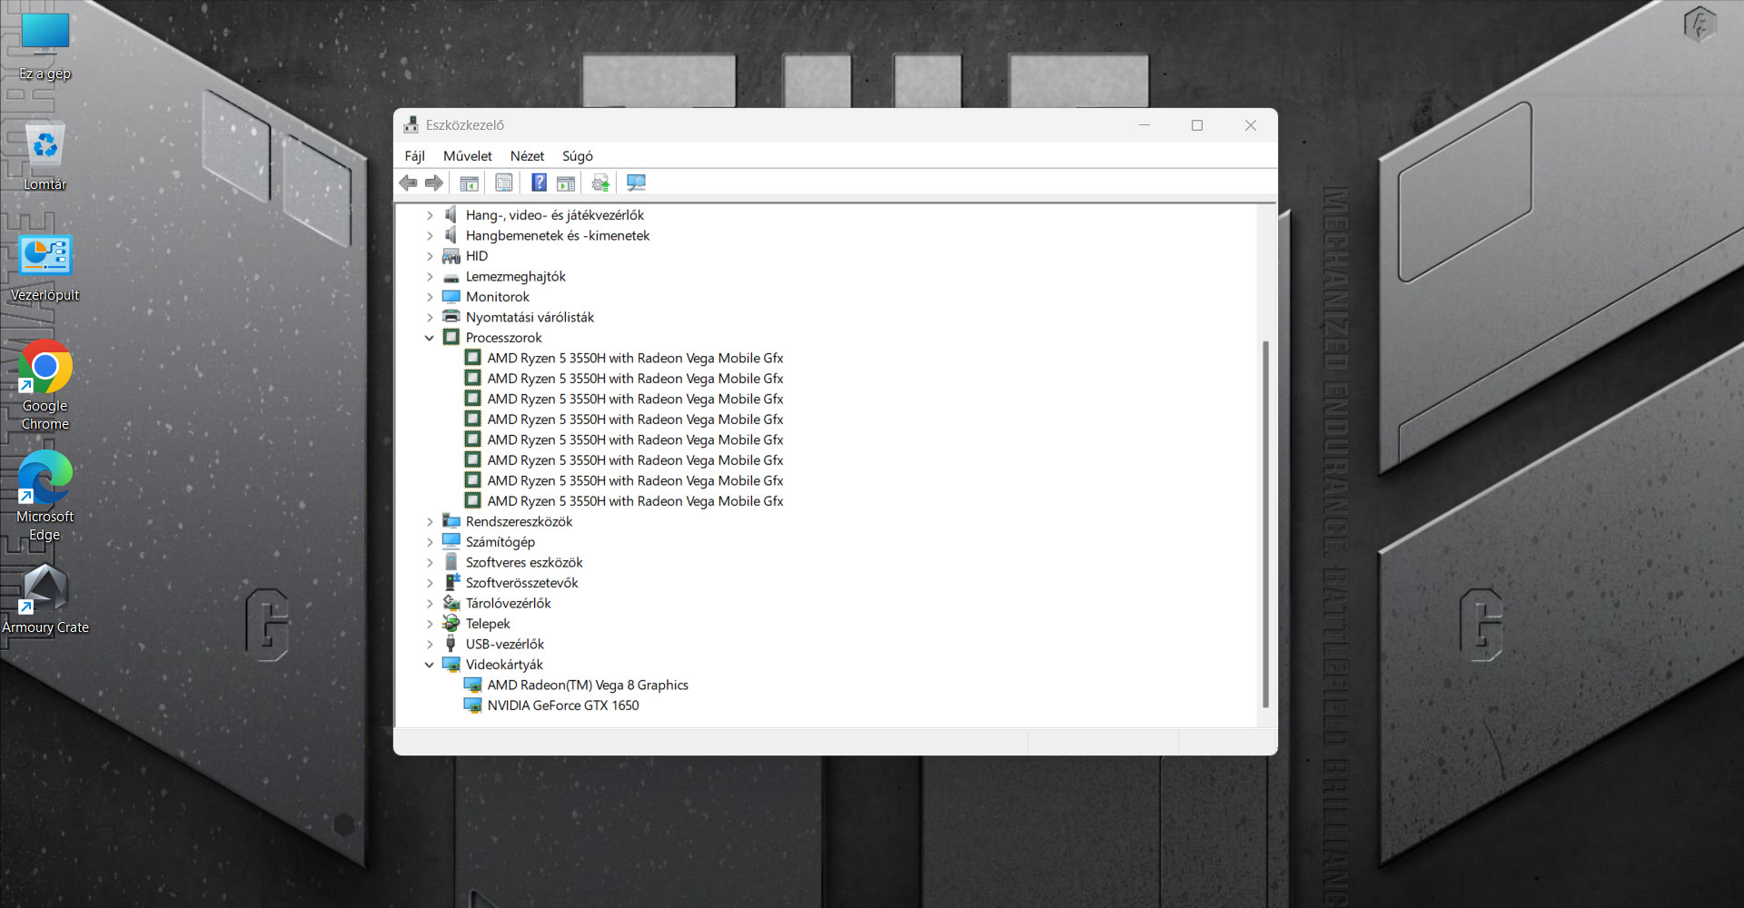Select the Microsoft Edge desktop shortcut

45,497
